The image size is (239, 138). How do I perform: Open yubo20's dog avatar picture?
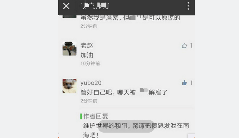click(x=70, y=86)
